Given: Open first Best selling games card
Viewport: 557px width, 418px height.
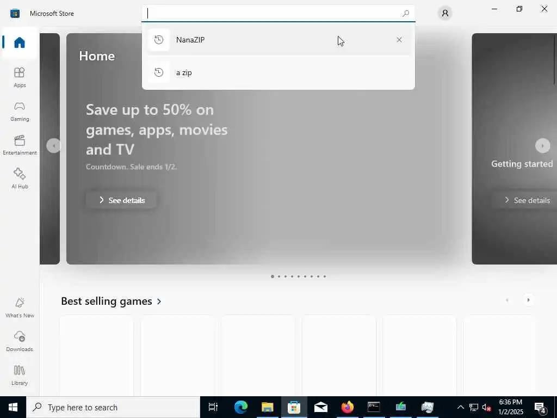Looking at the screenshot, I should click(x=97, y=356).
